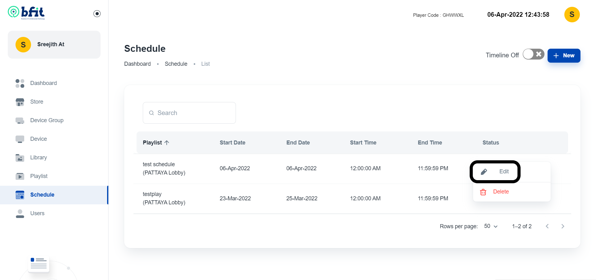Sort by Status column header
Viewport: 596px width, 280px height.
pos(491,143)
